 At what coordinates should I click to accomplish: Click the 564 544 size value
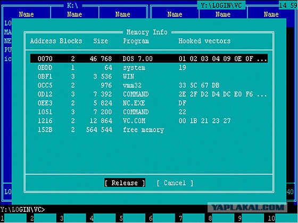pyautogui.click(x=99, y=130)
